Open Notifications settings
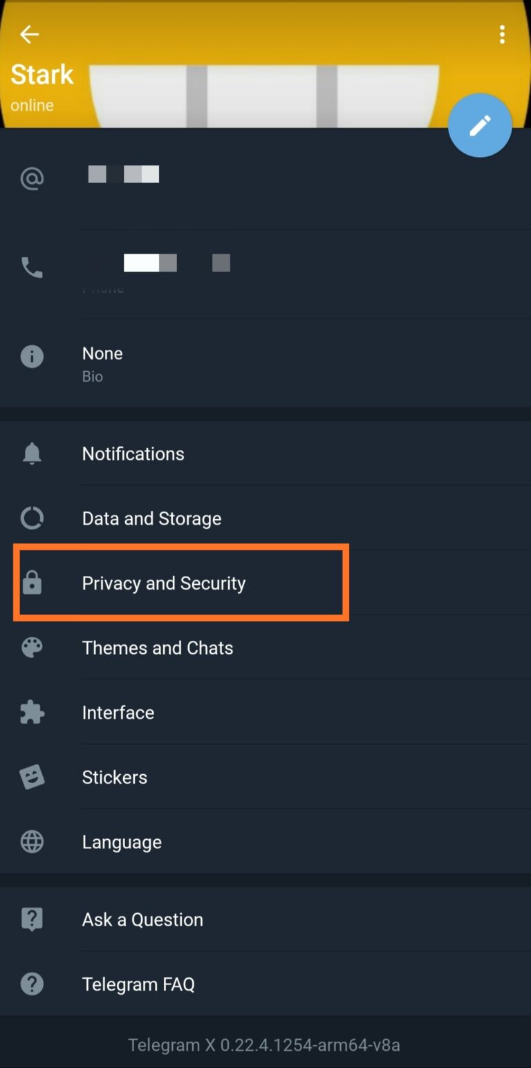The image size is (531, 1068). click(x=265, y=453)
